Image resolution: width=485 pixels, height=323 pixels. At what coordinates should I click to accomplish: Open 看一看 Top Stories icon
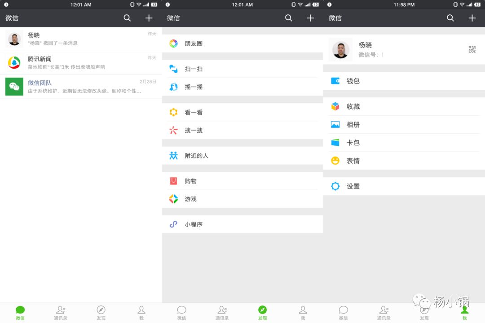click(173, 112)
